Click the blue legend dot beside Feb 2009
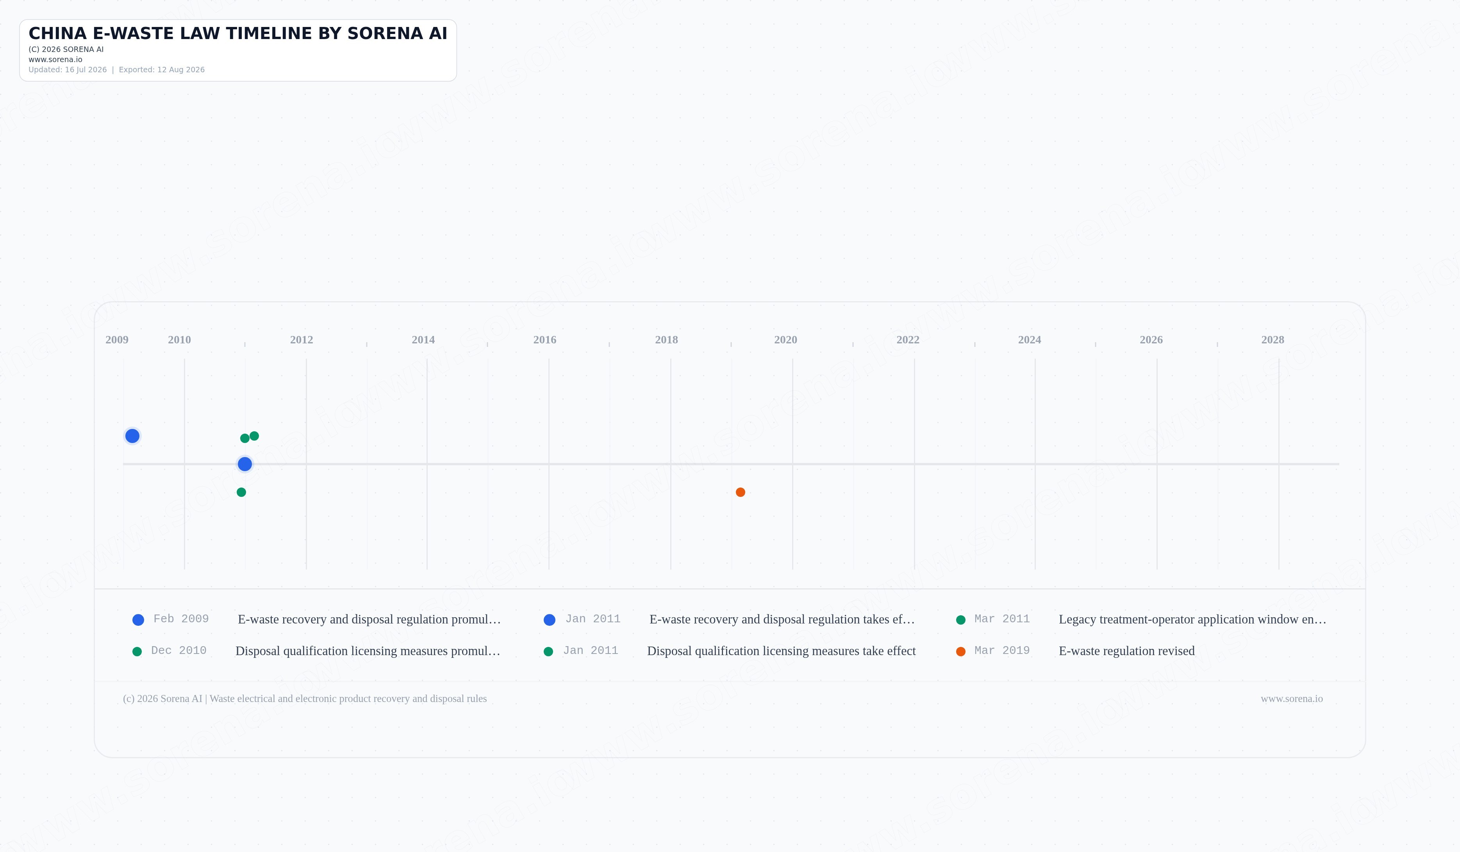1460x852 pixels. click(138, 620)
